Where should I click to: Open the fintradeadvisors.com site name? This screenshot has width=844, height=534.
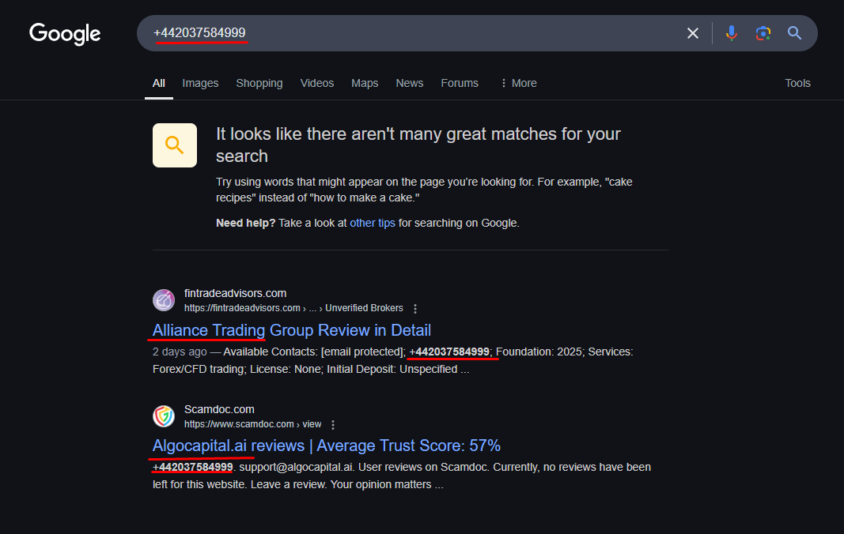pos(235,293)
